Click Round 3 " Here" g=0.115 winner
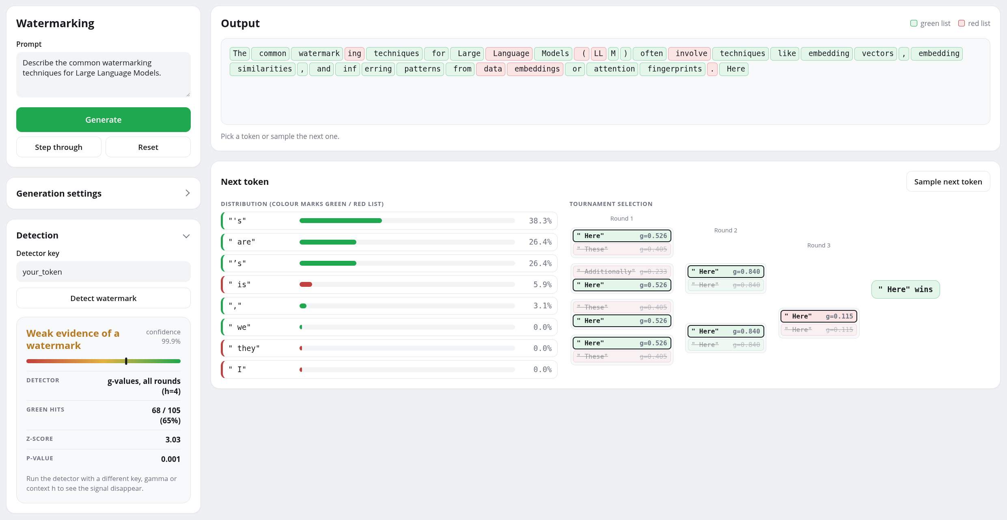The height and width of the screenshot is (520, 1007). 819,316
